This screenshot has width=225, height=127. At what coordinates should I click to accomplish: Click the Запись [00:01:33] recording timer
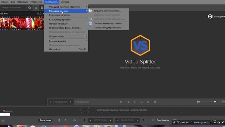pos(202,122)
